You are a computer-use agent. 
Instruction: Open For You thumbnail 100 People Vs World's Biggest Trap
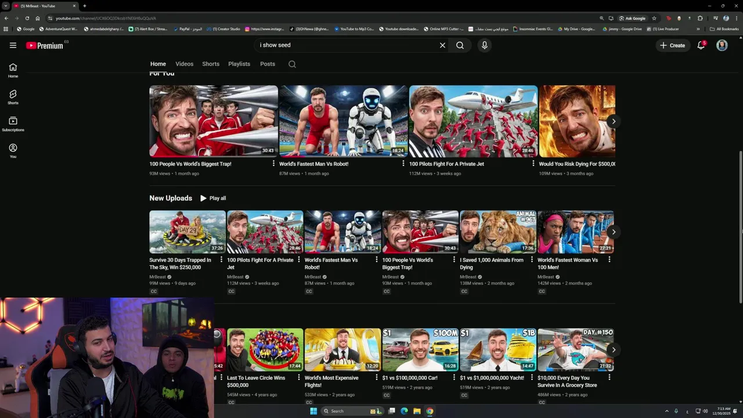(x=214, y=121)
